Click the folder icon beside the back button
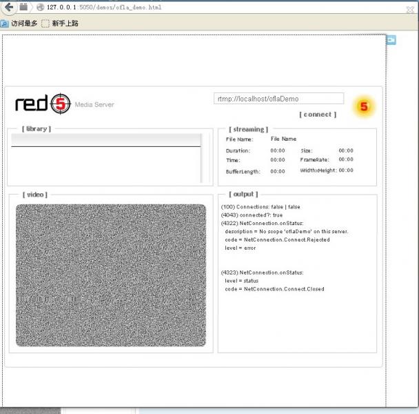419x414 pixels. point(24,7)
